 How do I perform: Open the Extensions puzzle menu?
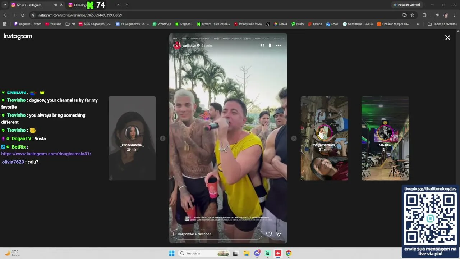tap(424, 15)
